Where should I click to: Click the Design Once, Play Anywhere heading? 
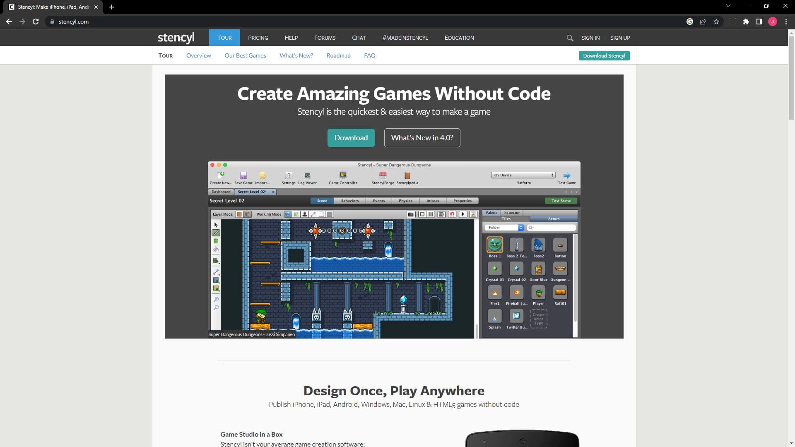394,391
